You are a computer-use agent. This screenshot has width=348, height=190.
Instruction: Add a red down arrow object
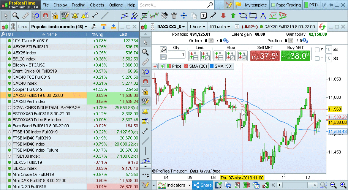223,16
